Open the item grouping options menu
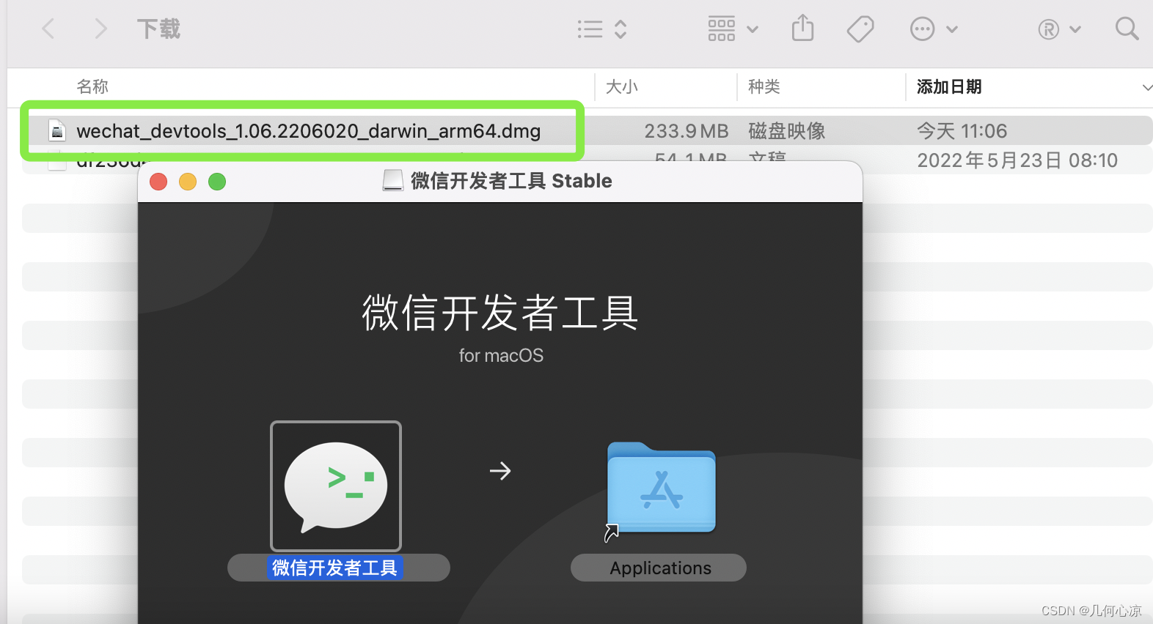The height and width of the screenshot is (624, 1153). 733,29
